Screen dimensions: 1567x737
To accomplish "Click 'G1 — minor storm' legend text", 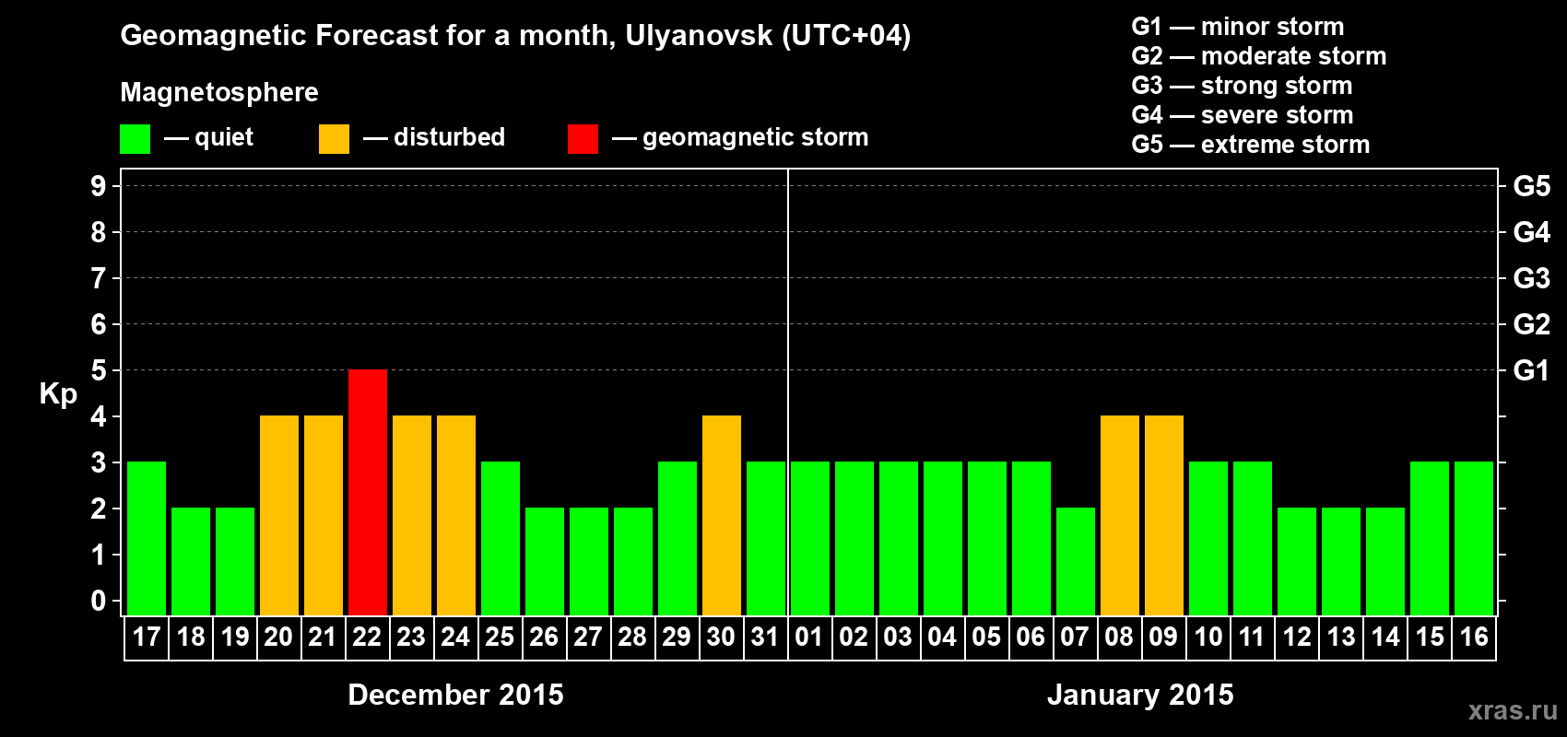I will [x=1238, y=27].
